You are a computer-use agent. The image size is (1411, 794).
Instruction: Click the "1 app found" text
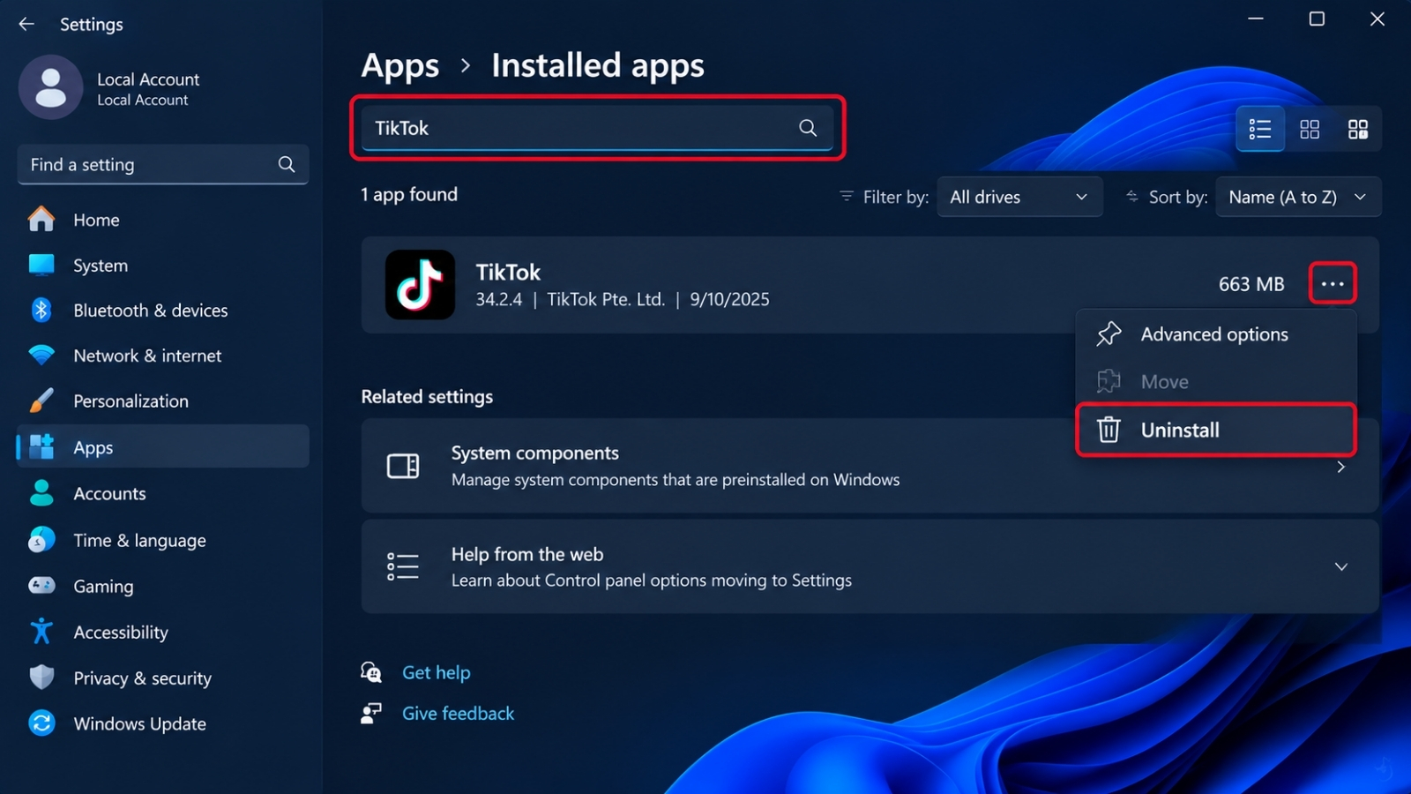(409, 194)
